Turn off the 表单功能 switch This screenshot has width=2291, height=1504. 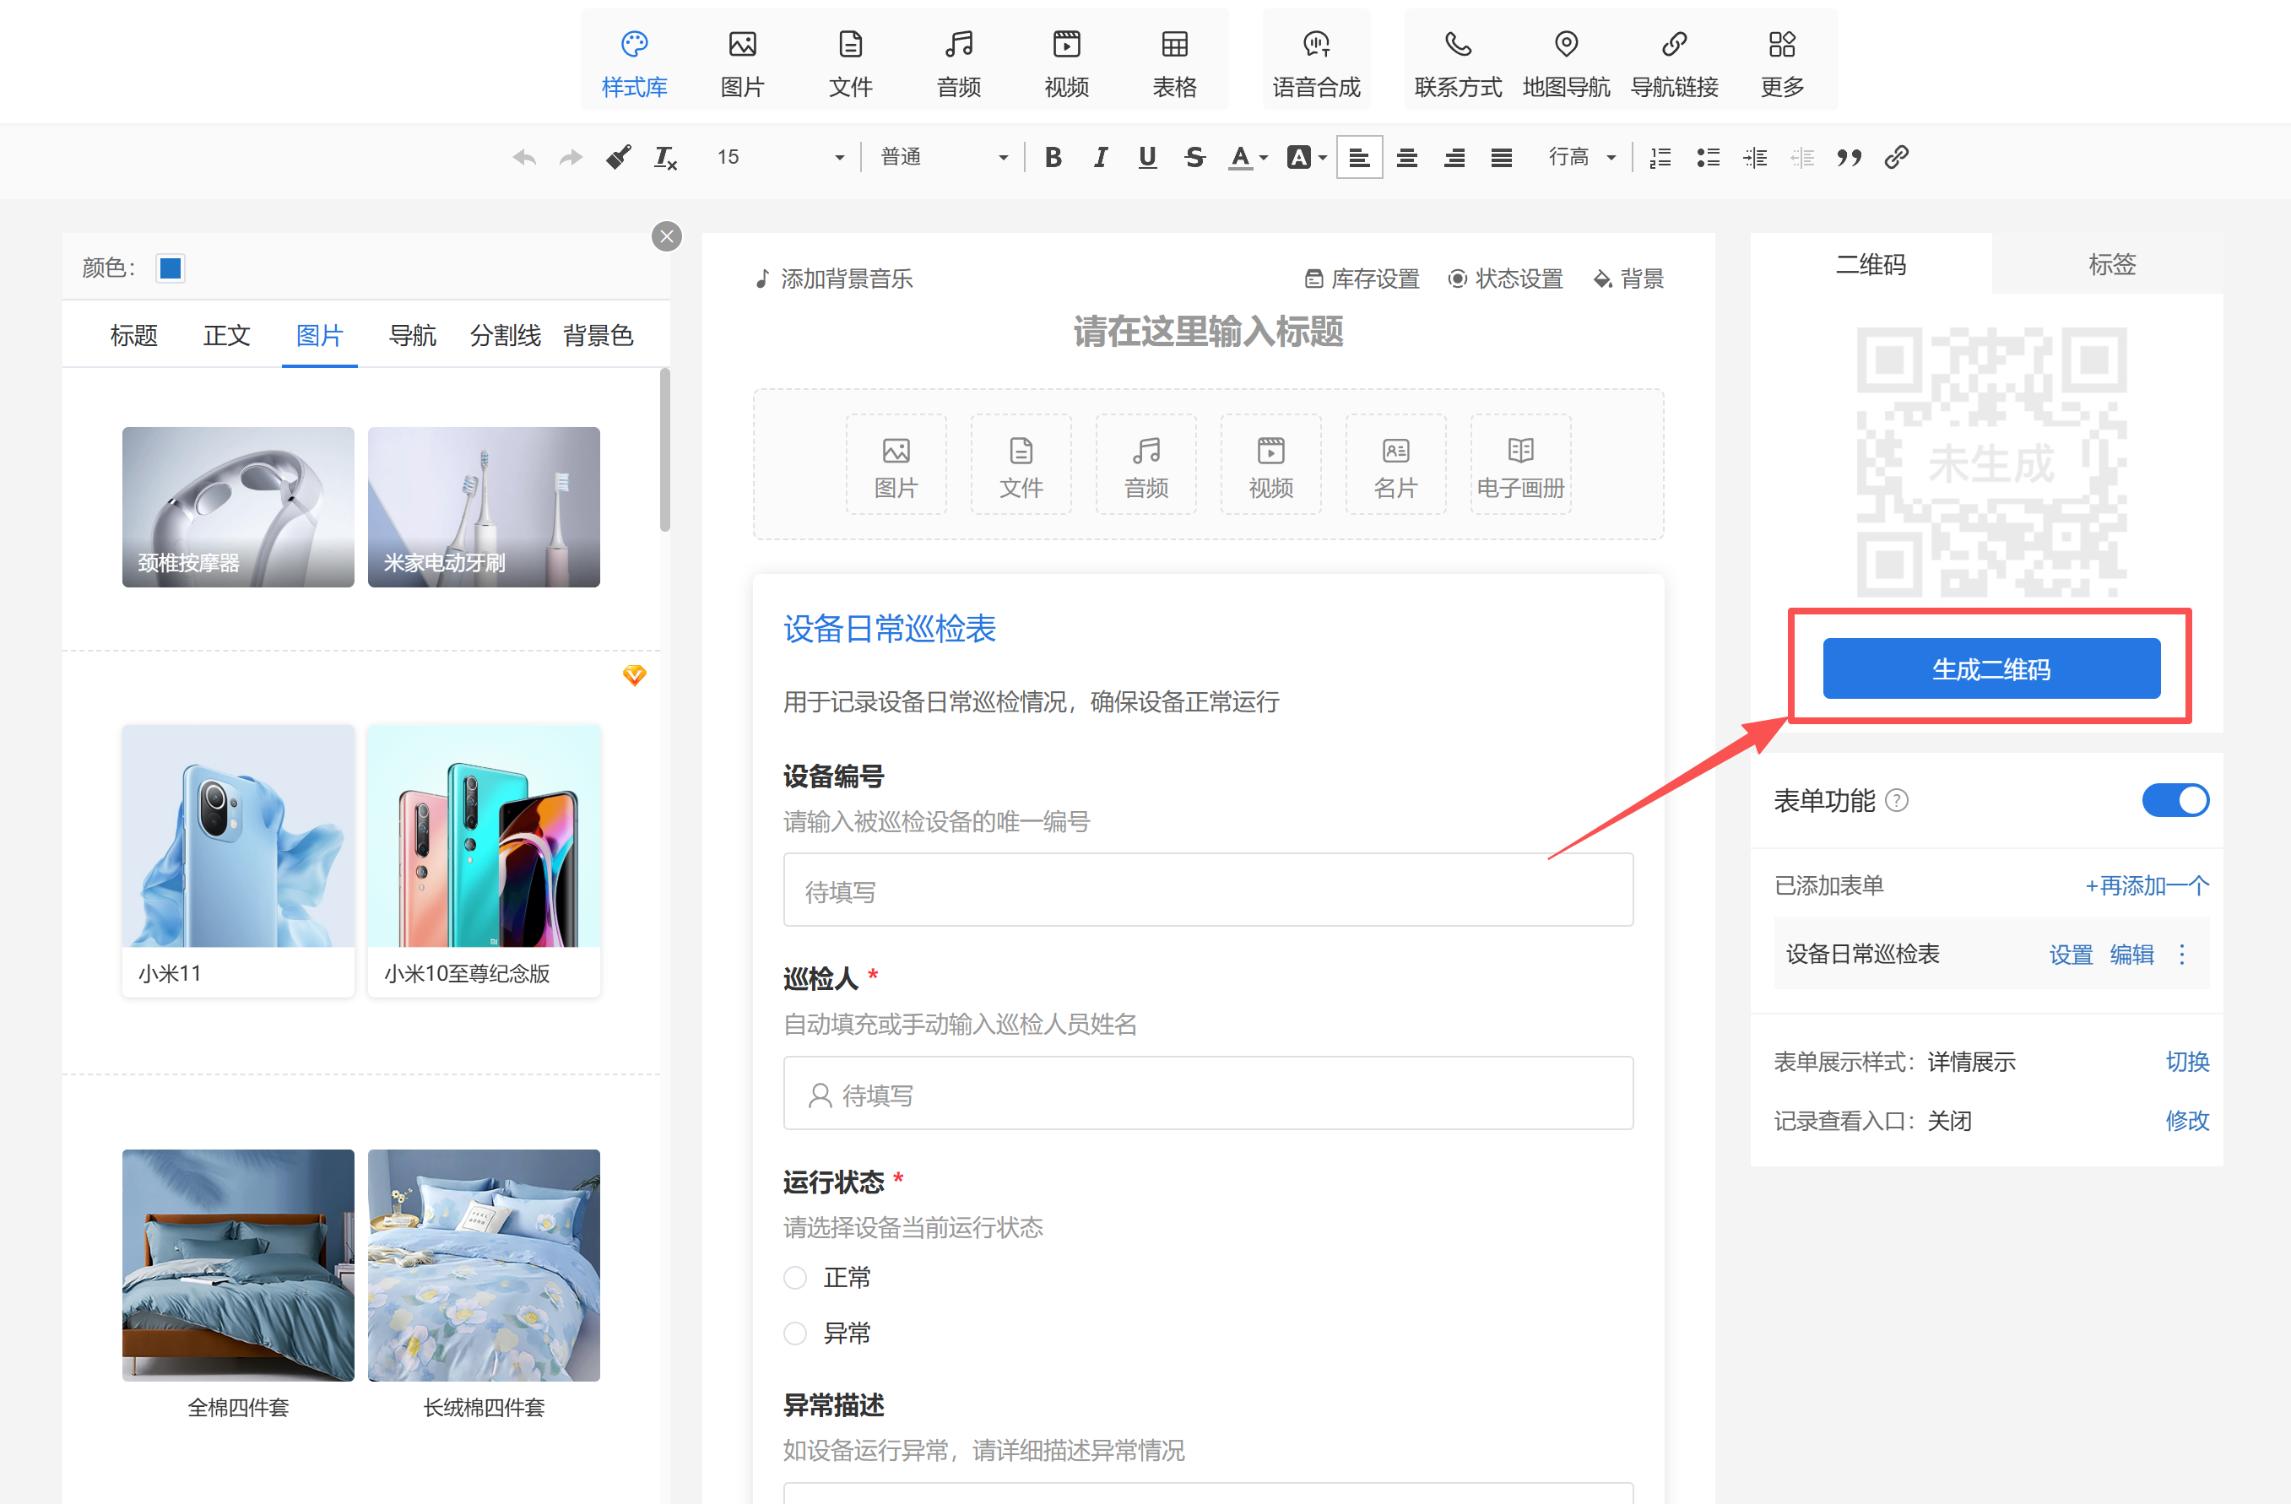pyautogui.click(x=2175, y=799)
